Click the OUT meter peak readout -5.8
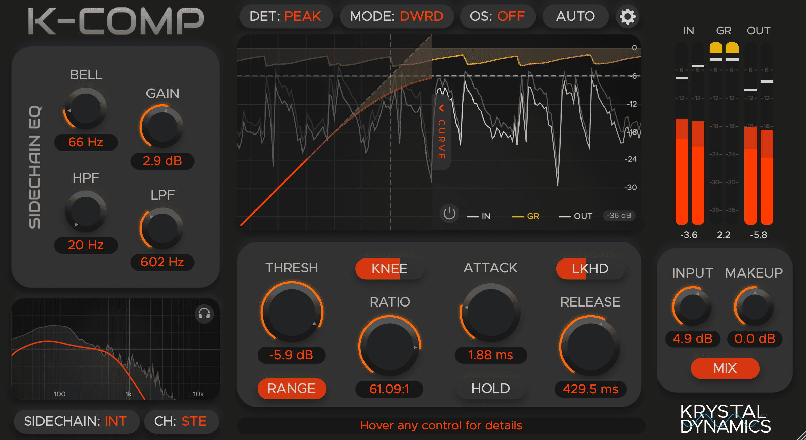This screenshot has width=806, height=440. click(x=759, y=235)
